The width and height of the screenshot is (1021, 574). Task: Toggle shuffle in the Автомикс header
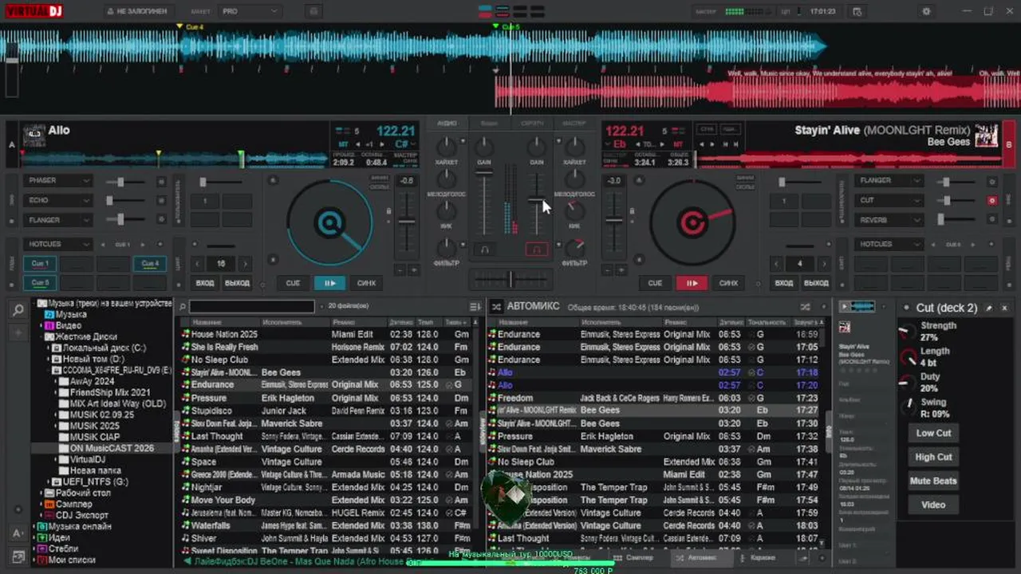[805, 306]
